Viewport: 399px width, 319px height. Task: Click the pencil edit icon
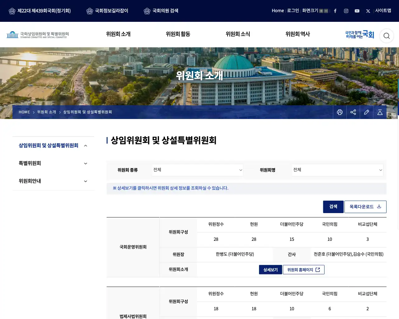point(367,112)
